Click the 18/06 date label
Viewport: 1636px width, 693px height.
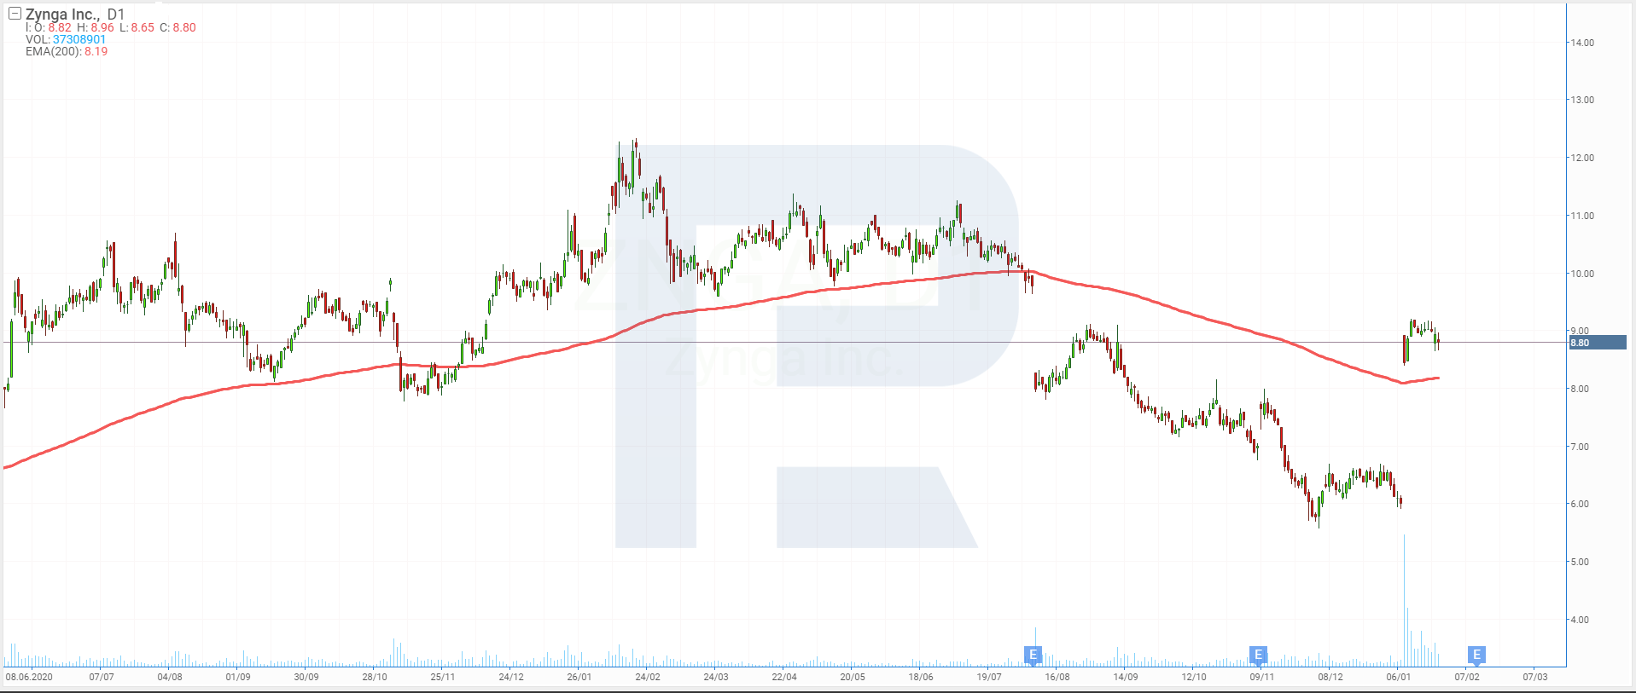pos(921,677)
